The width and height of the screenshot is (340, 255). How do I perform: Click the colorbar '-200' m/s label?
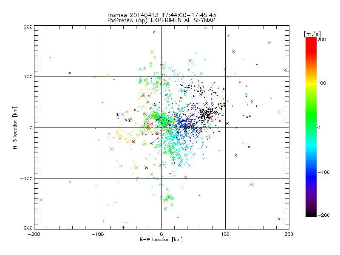(x=323, y=215)
